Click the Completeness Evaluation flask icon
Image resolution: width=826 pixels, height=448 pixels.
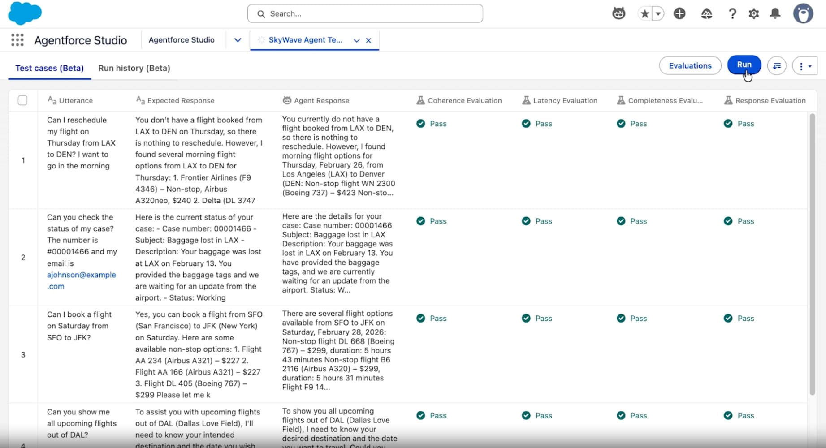tap(621, 100)
